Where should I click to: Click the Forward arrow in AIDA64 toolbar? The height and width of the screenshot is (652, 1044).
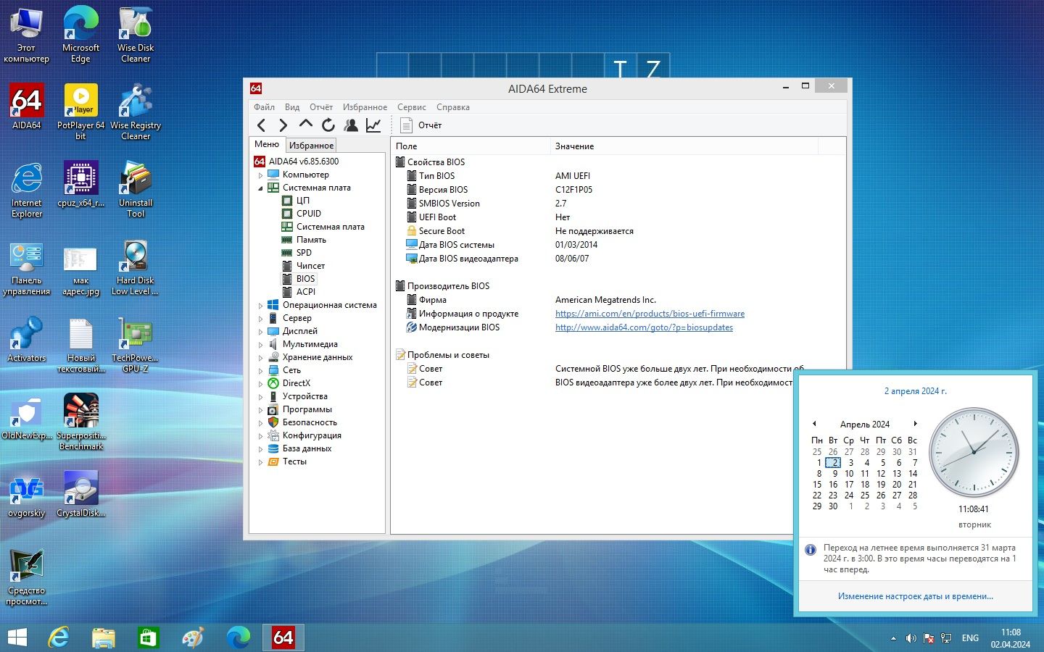283,125
